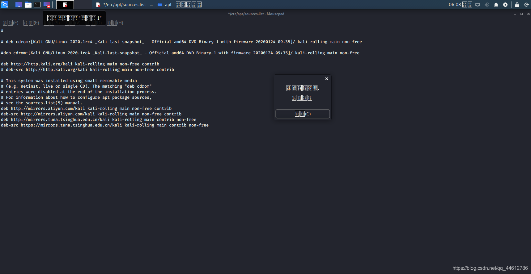The height and width of the screenshot is (274, 531).
Task: Click 'deb http://mirrors.aliyun.com/kali' line
Action: pyautogui.click(x=86, y=108)
